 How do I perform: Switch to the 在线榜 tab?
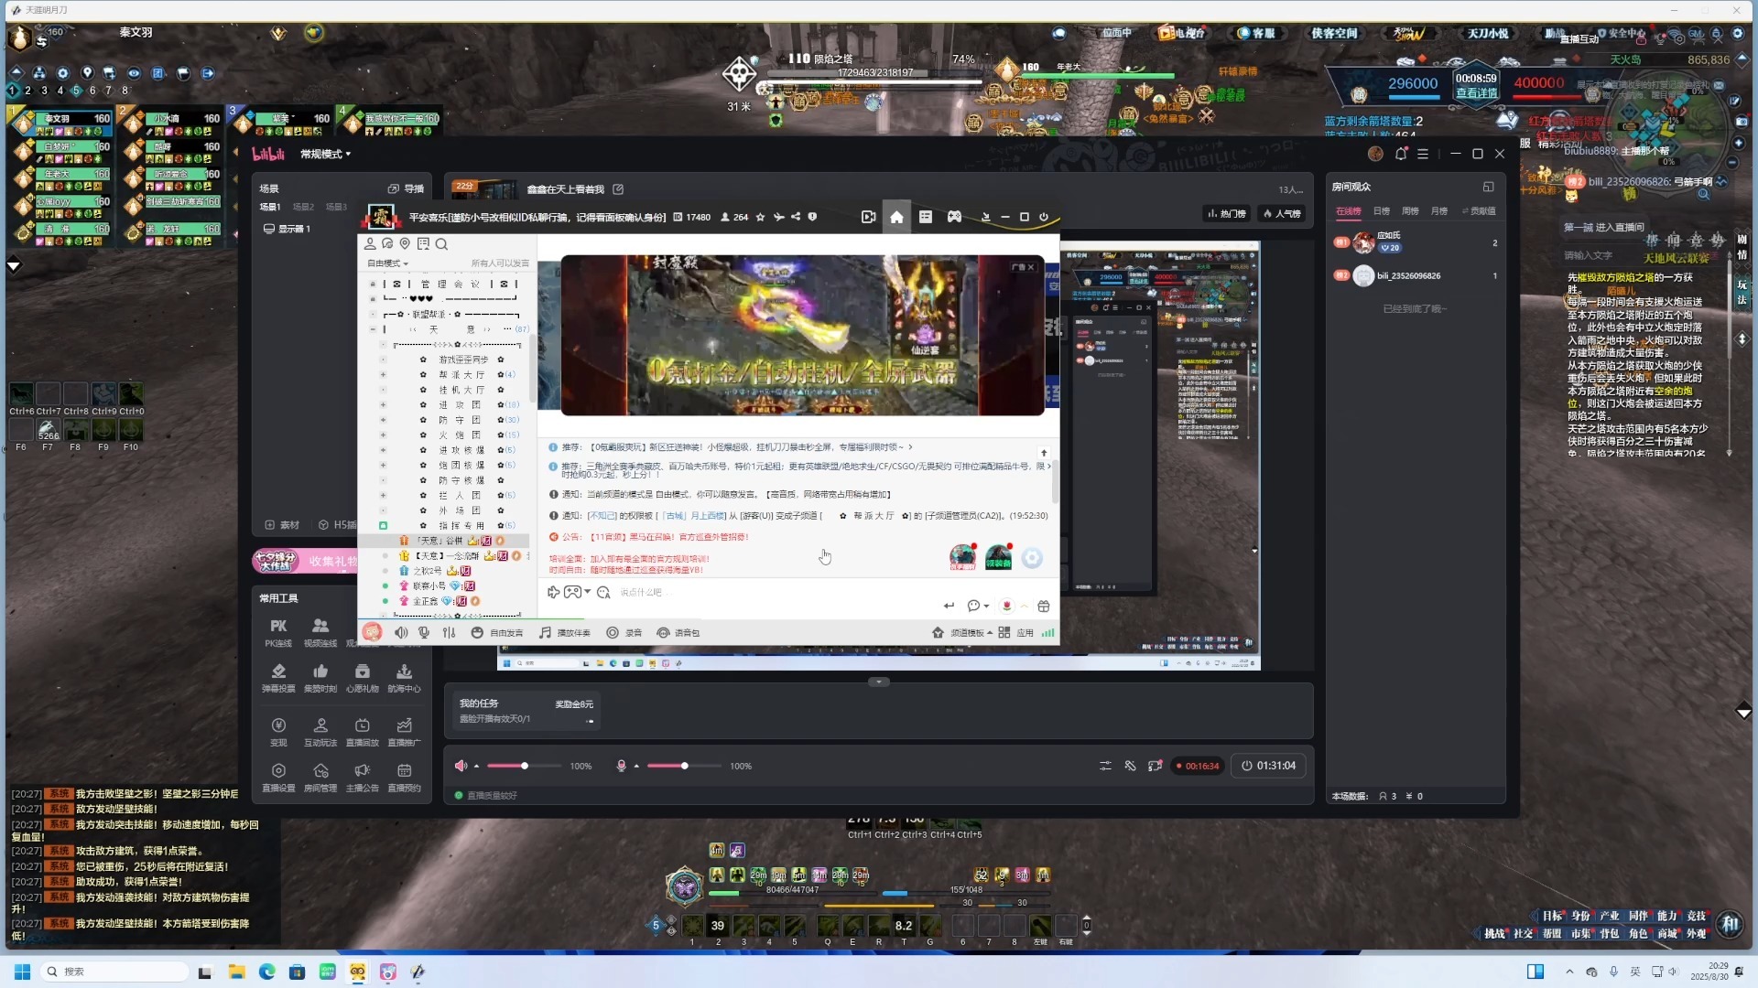[1349, 211]
